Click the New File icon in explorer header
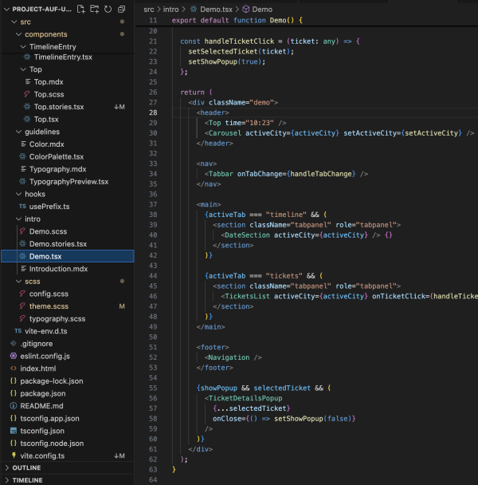 click(81, 9)
